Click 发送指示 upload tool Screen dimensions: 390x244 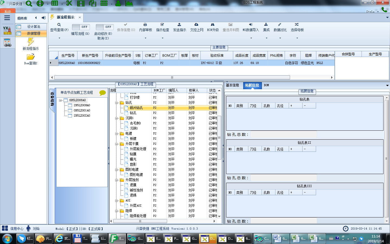(180, 27)
